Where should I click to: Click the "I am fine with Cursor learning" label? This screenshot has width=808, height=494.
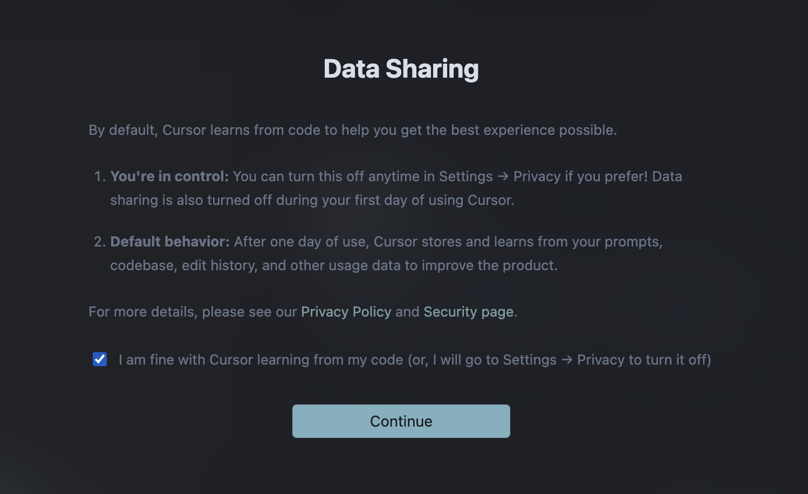tap(415, 360)
